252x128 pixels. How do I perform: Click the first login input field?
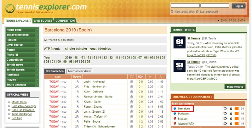[x=185, y=6]
